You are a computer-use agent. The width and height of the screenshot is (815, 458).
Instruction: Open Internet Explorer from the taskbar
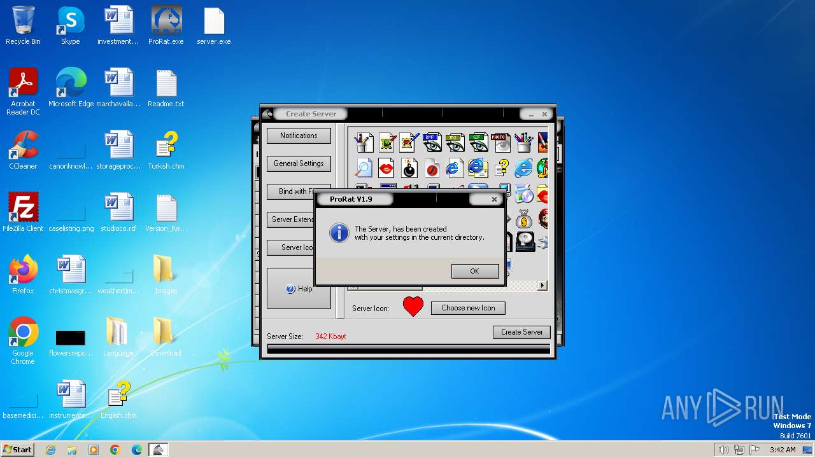point(50,450)
